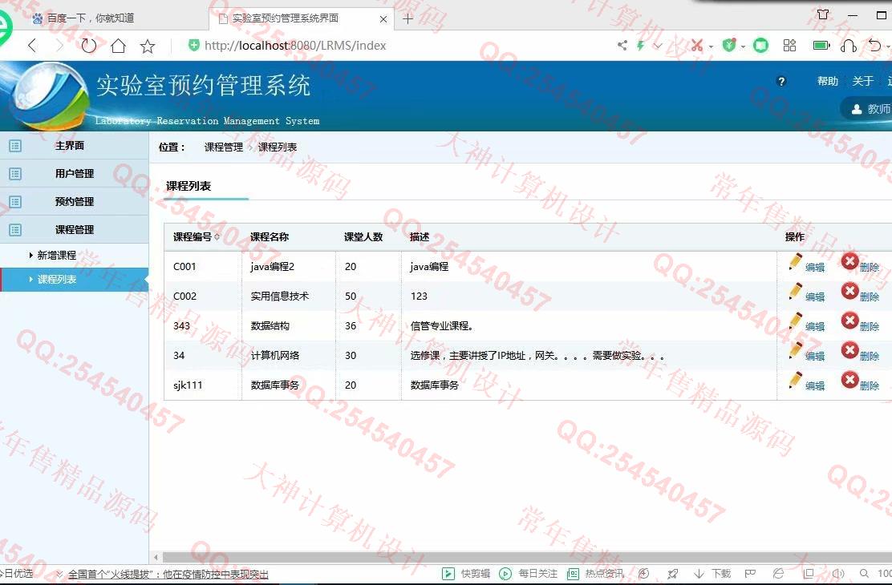Click the 课堂人数 column header

pos(363,237)
